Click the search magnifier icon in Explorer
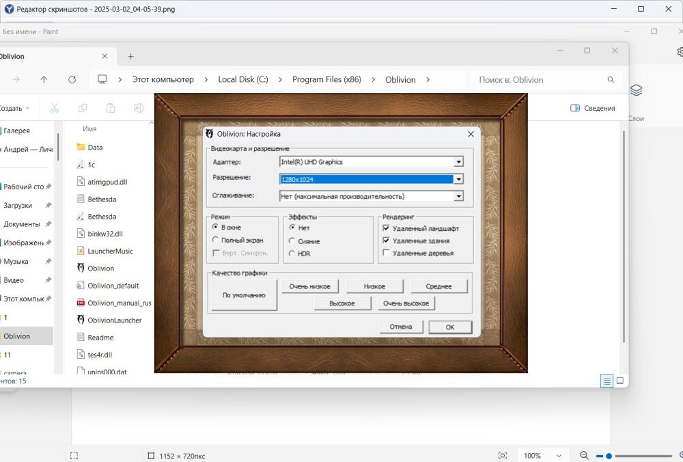The height and width of the screenshot is (462, 683). point(611,80)
